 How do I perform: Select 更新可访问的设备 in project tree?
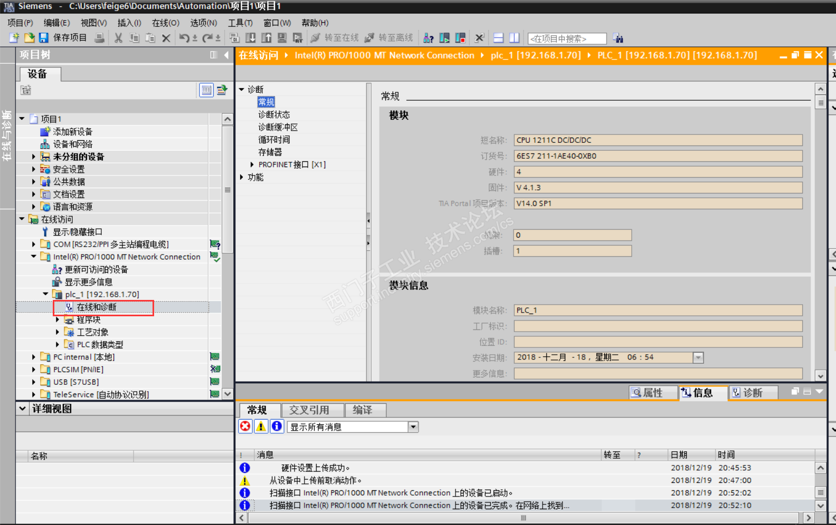tap(96, 269)
